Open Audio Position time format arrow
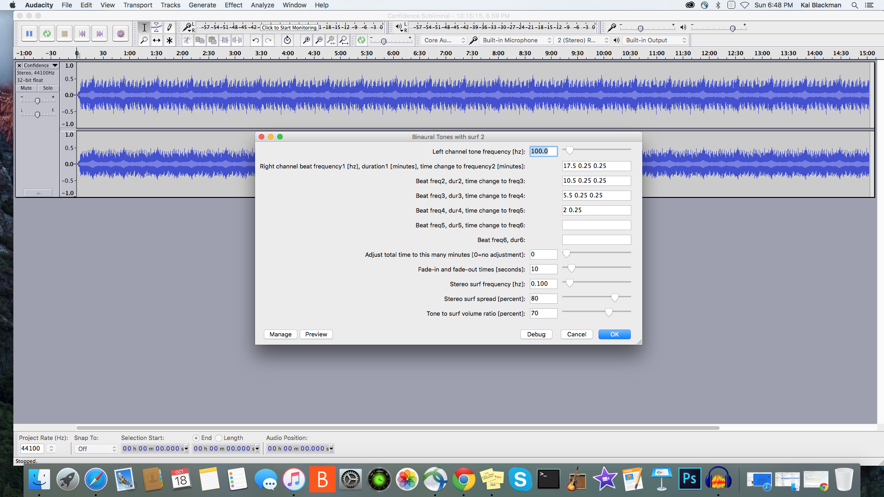 (331, 449)
